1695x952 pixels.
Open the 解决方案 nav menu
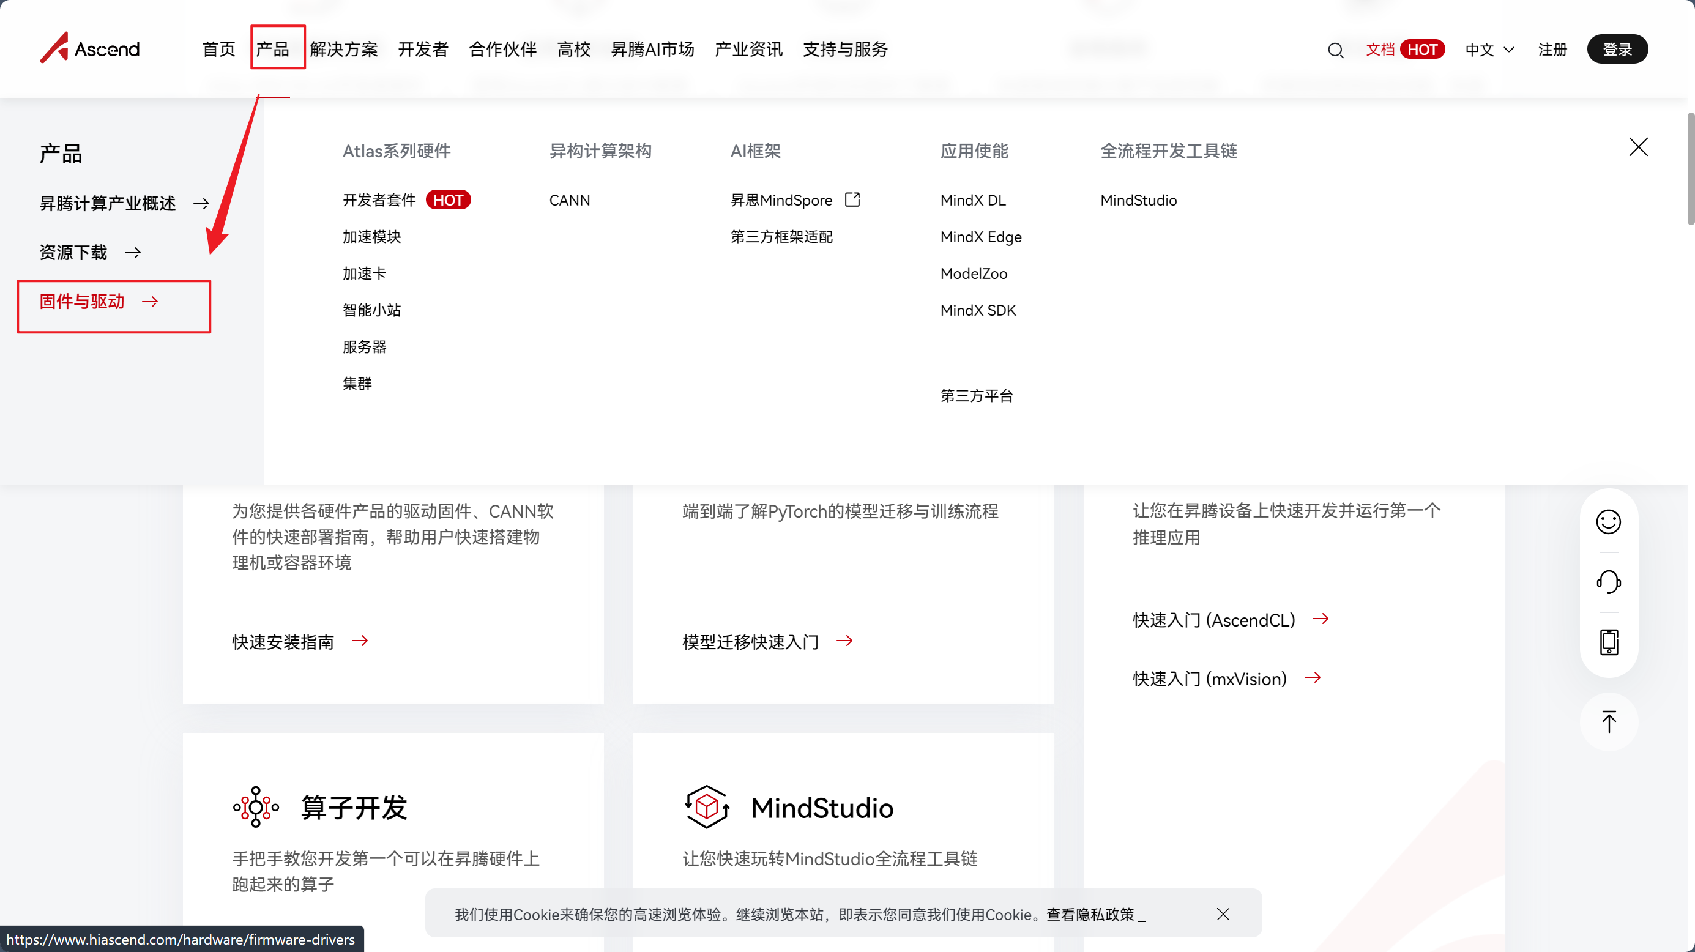coord(343,50)
